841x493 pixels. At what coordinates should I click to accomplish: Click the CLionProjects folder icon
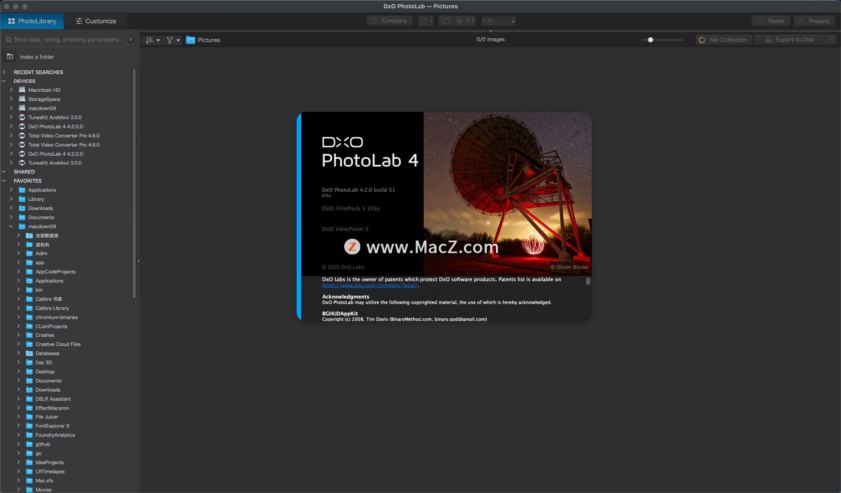[x=29, y=326]
